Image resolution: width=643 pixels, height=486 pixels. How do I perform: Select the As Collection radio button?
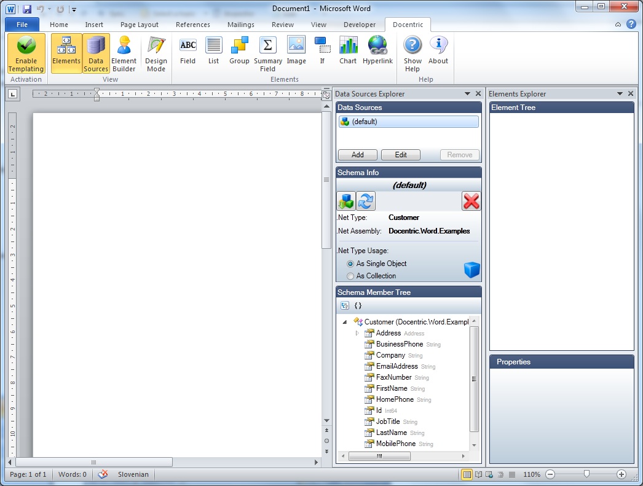351,276
